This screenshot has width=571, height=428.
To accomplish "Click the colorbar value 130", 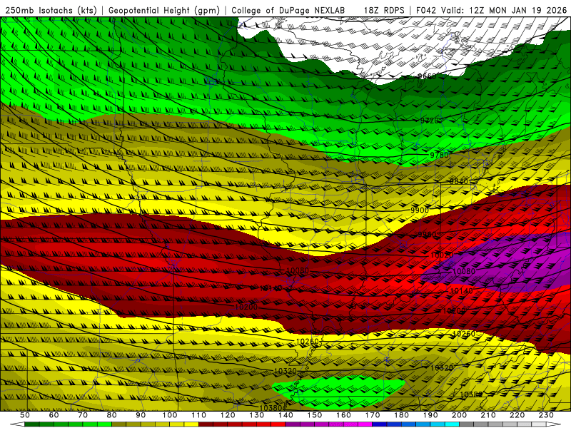I will pos(257,415).
